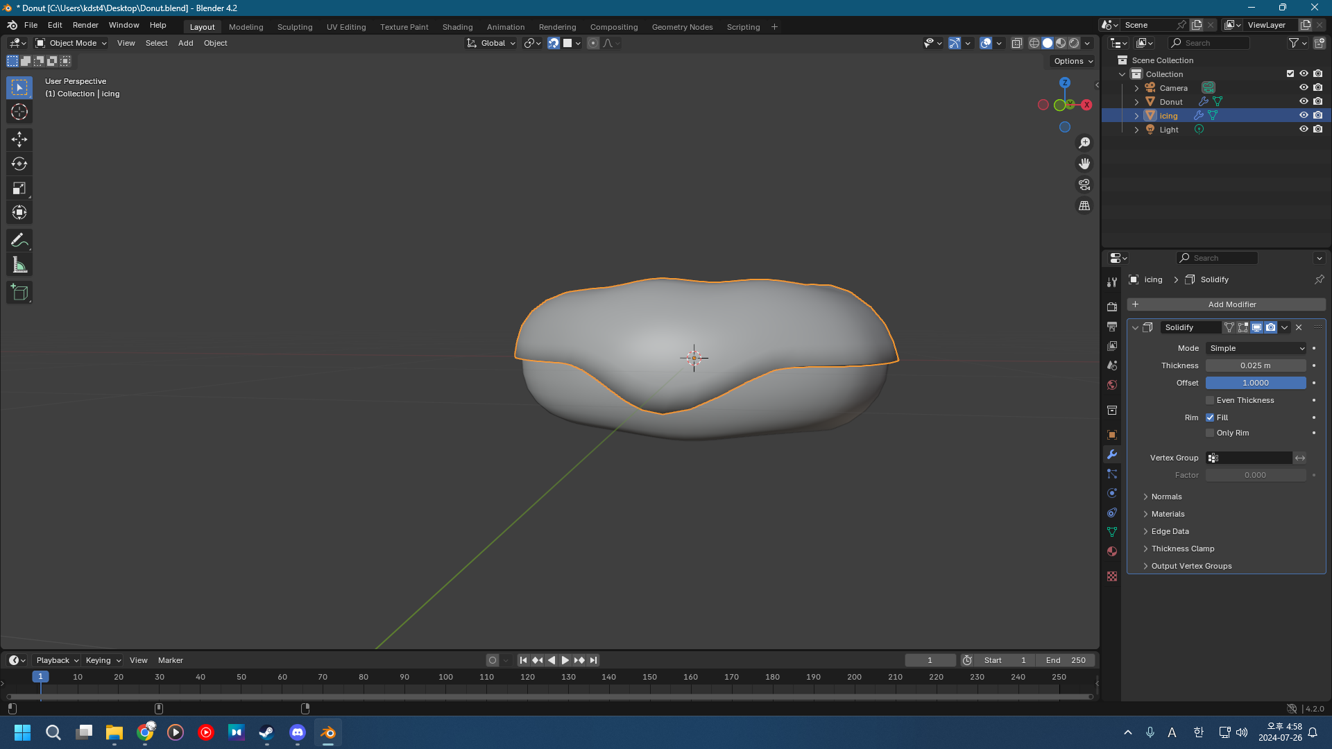The image size is (1332, 749).
Task: Select the Move tool
Action: tap(19, 139)
